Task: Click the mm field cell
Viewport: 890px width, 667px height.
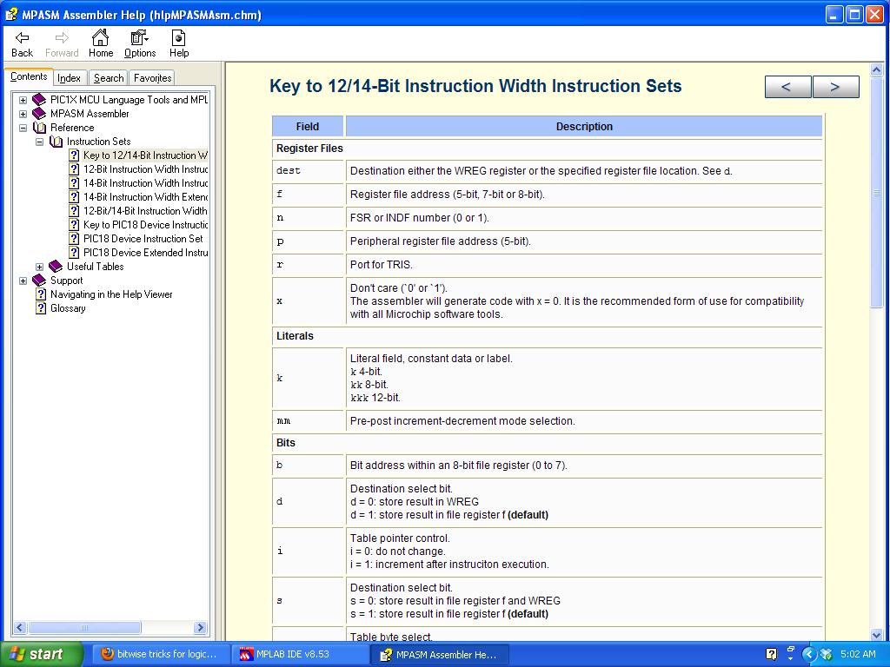Action: tap(309, 421)
